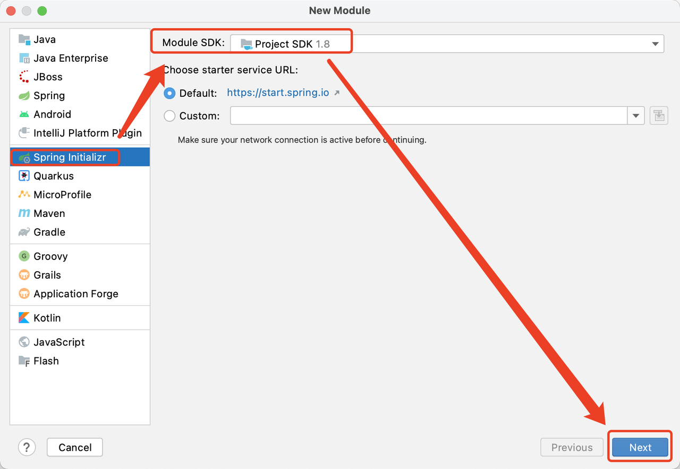Click the Application Forge icon
680x469 pixels.
[x=24, y=294]
